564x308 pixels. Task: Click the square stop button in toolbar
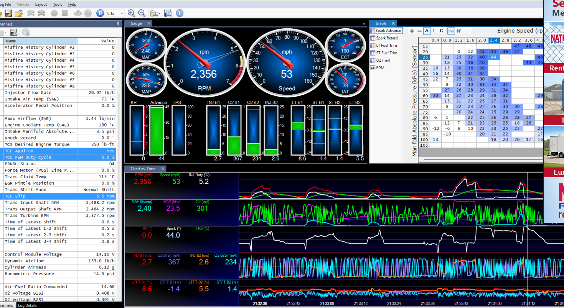64,13
